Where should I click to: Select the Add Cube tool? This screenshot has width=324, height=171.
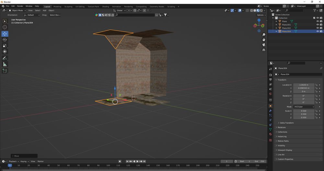pyautogui.click(x=5, y=71)
